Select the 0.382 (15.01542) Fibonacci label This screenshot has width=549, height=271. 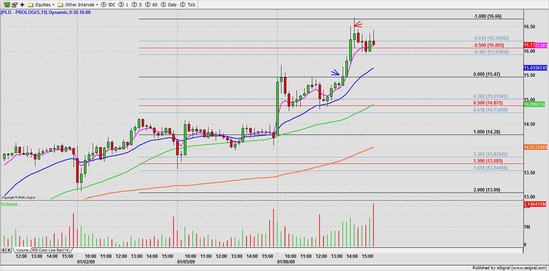[490, 96]
